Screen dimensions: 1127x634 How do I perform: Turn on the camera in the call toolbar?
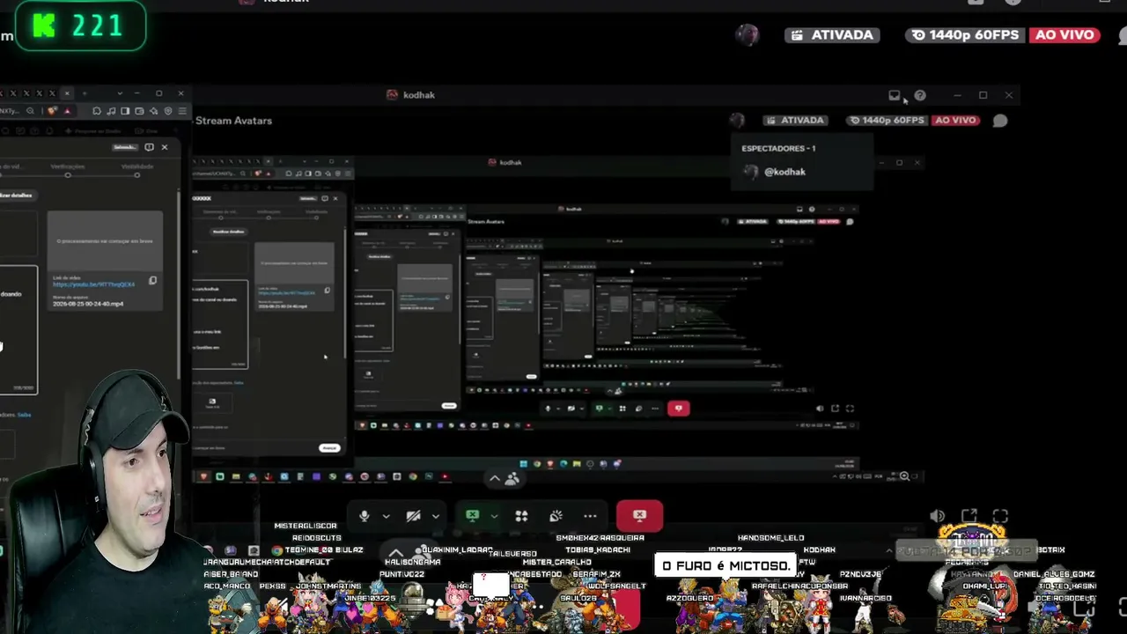click(x=413, y=516)
